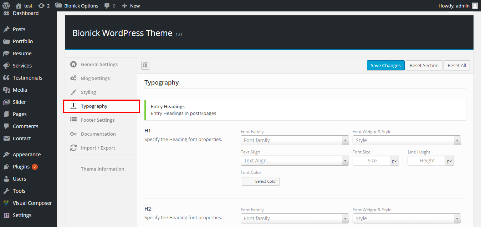Click the WordPress logo in admin bar

6,6
